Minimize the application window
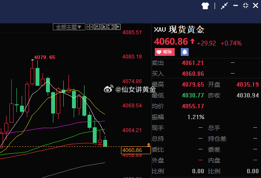The image size is (261, 178). point(235,6)
